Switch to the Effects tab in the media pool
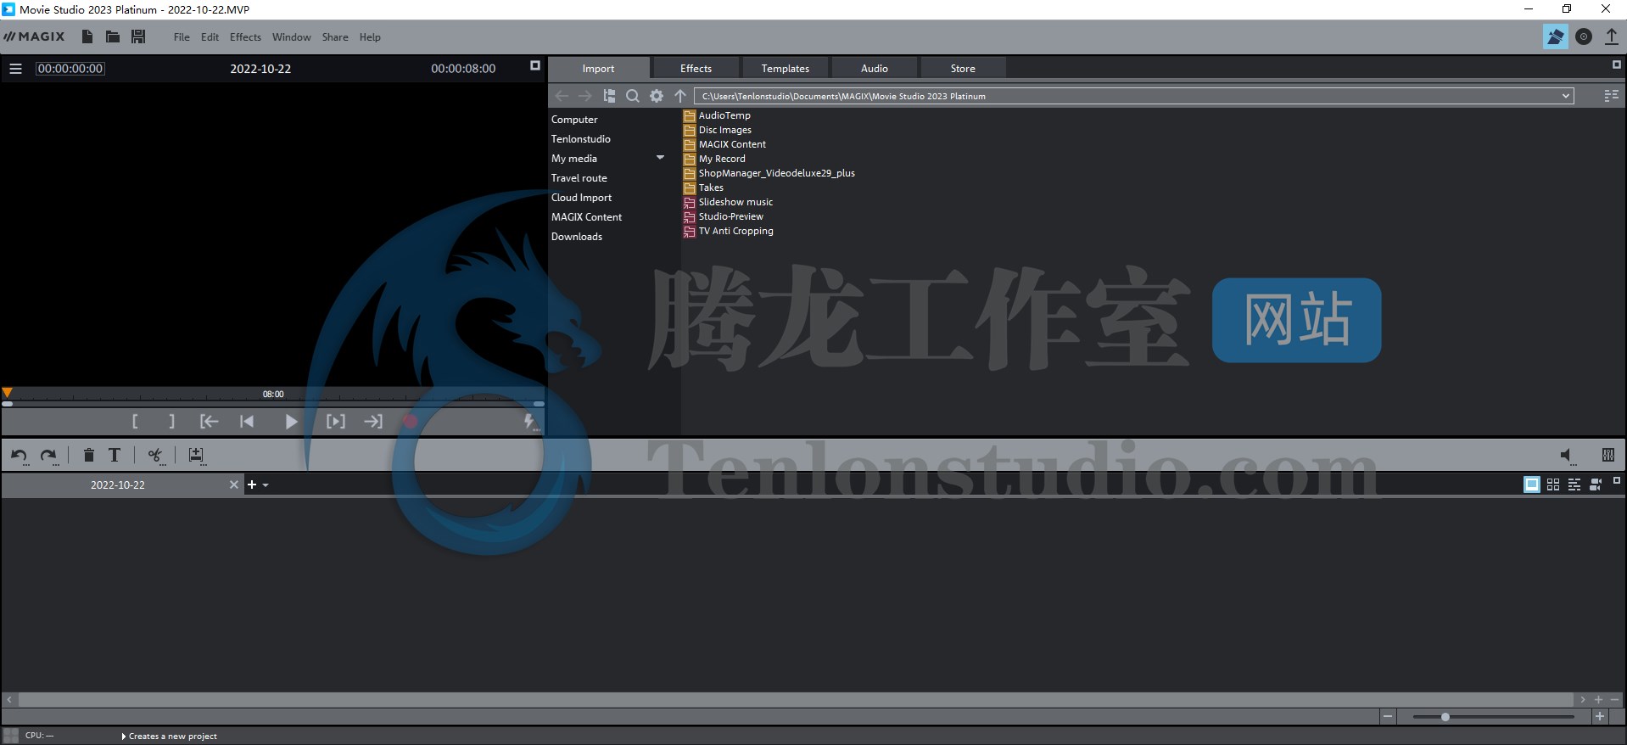 696,69
